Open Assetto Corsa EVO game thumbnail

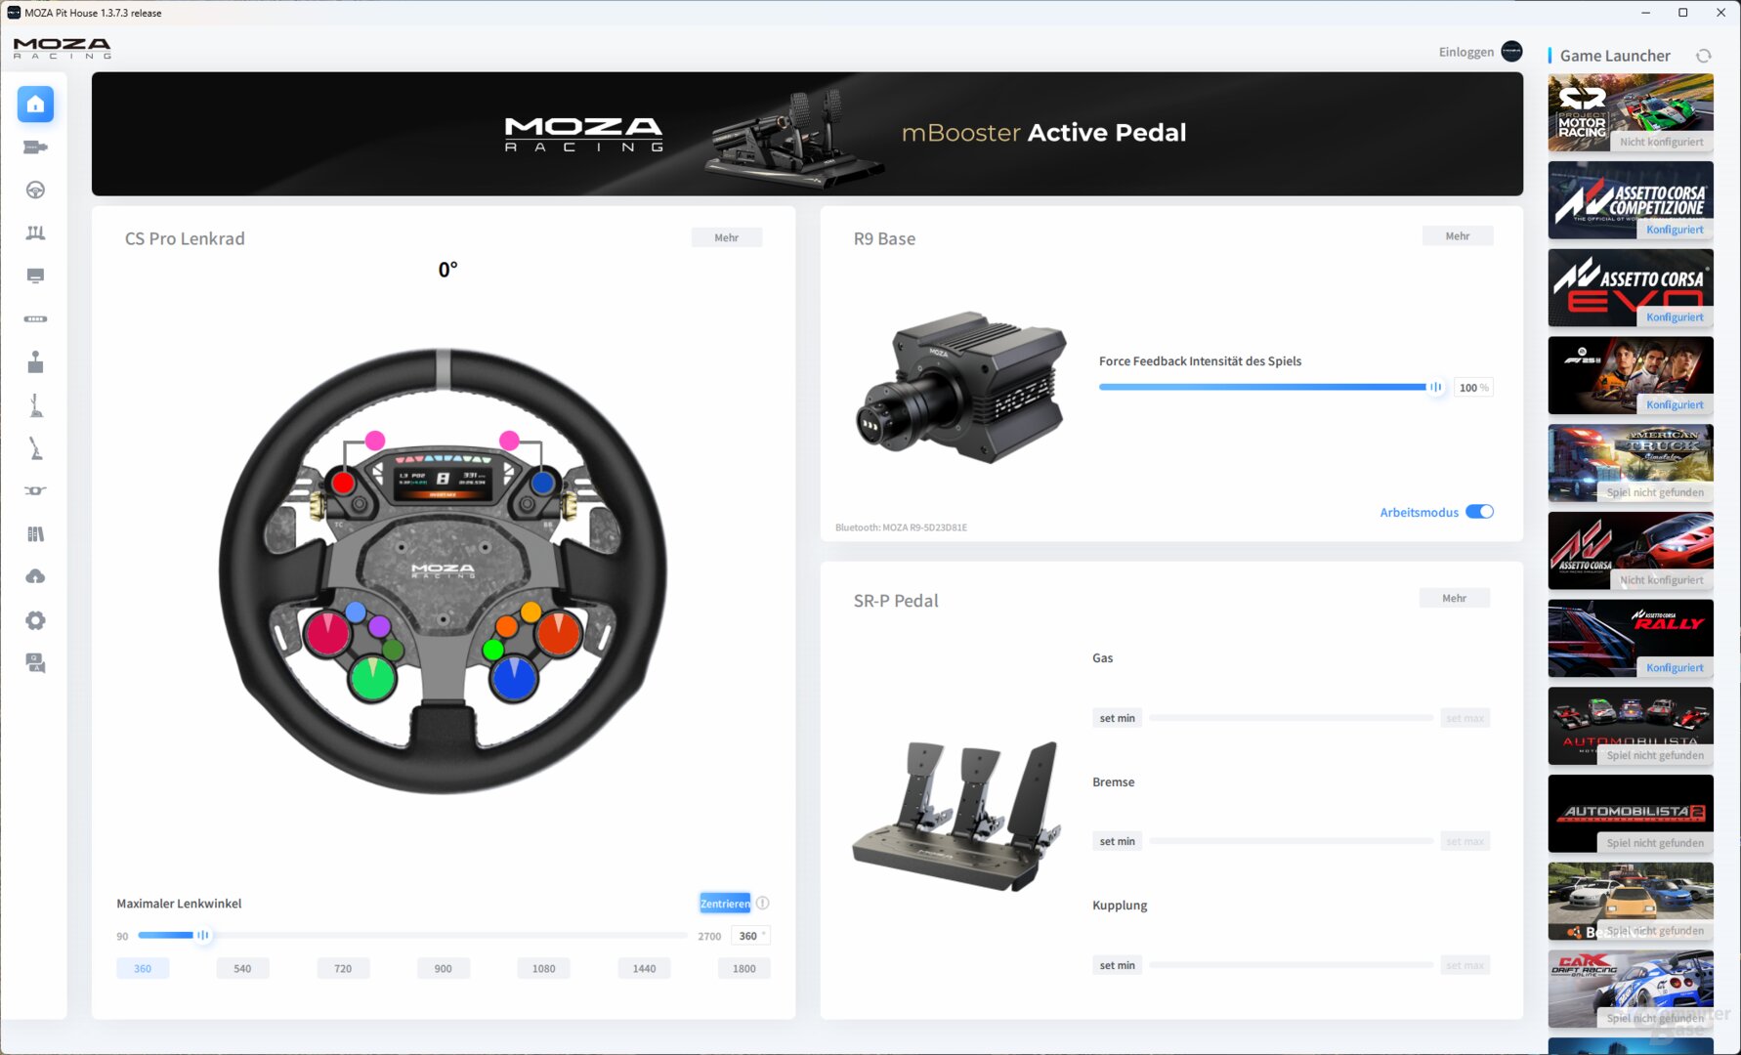tap(1631, 288)
